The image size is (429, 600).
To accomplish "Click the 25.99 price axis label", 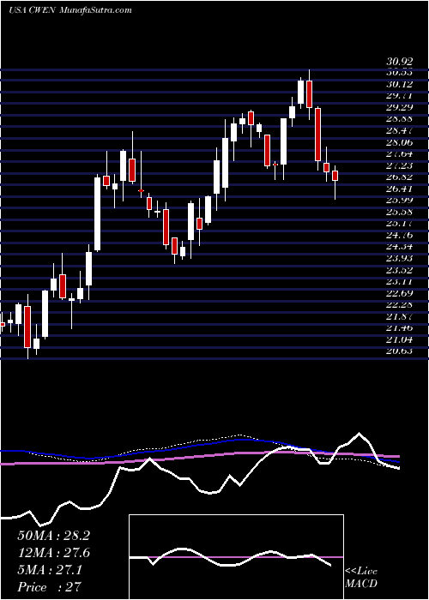I will 399,201.
